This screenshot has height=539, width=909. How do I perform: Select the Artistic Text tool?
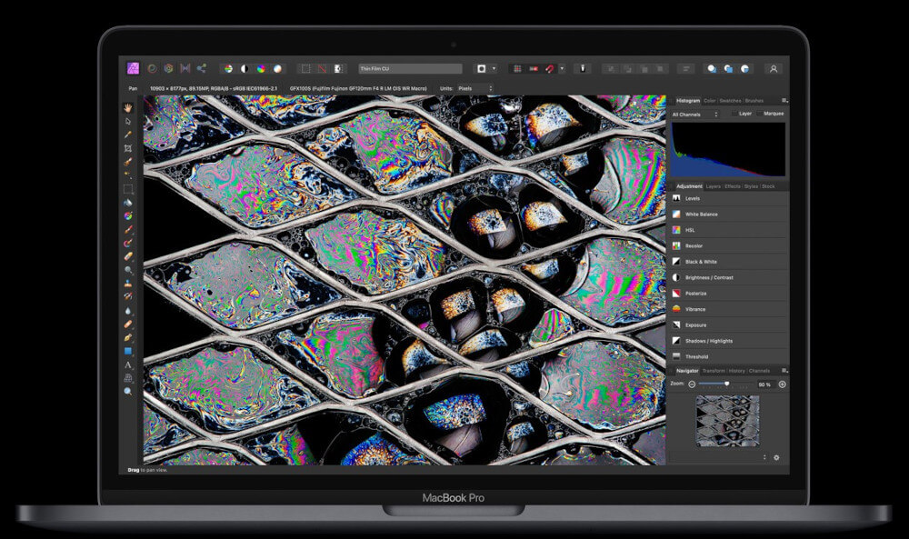(128, 364)
